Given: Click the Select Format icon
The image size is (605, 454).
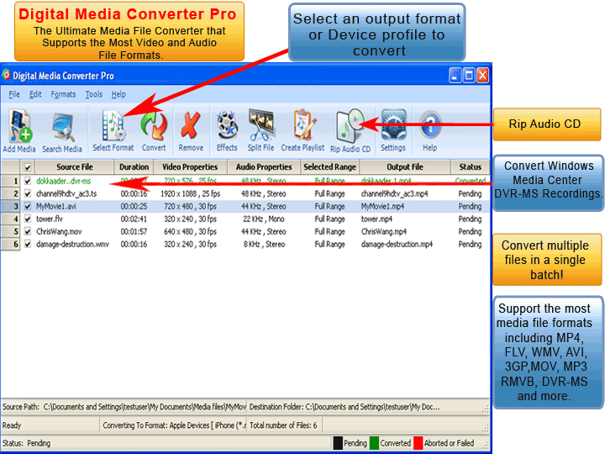Looking at the screenshot, I should click(x=113, y=129).
